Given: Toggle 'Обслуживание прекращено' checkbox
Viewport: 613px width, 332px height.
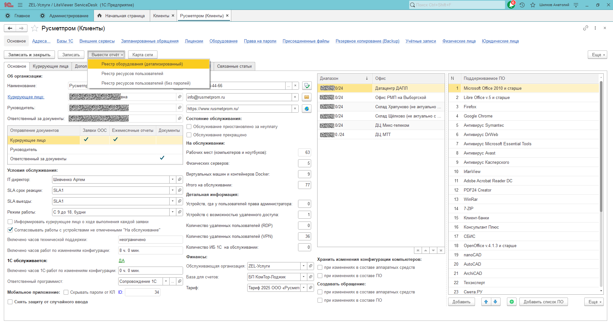Looking at the screenshot, I should 189,135.
